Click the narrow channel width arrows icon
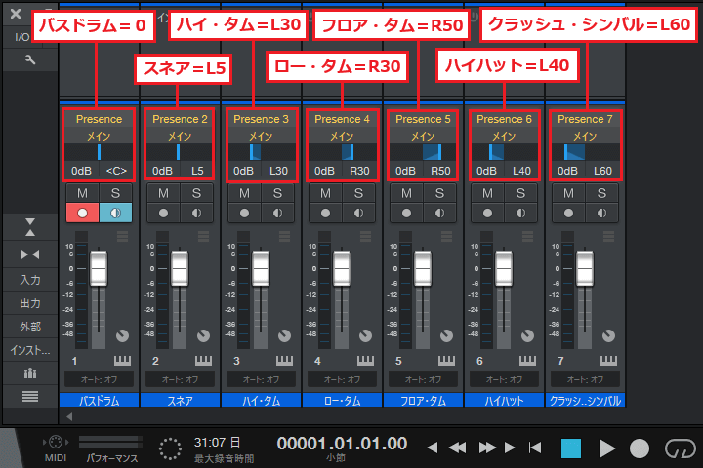This screenshot has width=703, height=468. coord(29,254)
